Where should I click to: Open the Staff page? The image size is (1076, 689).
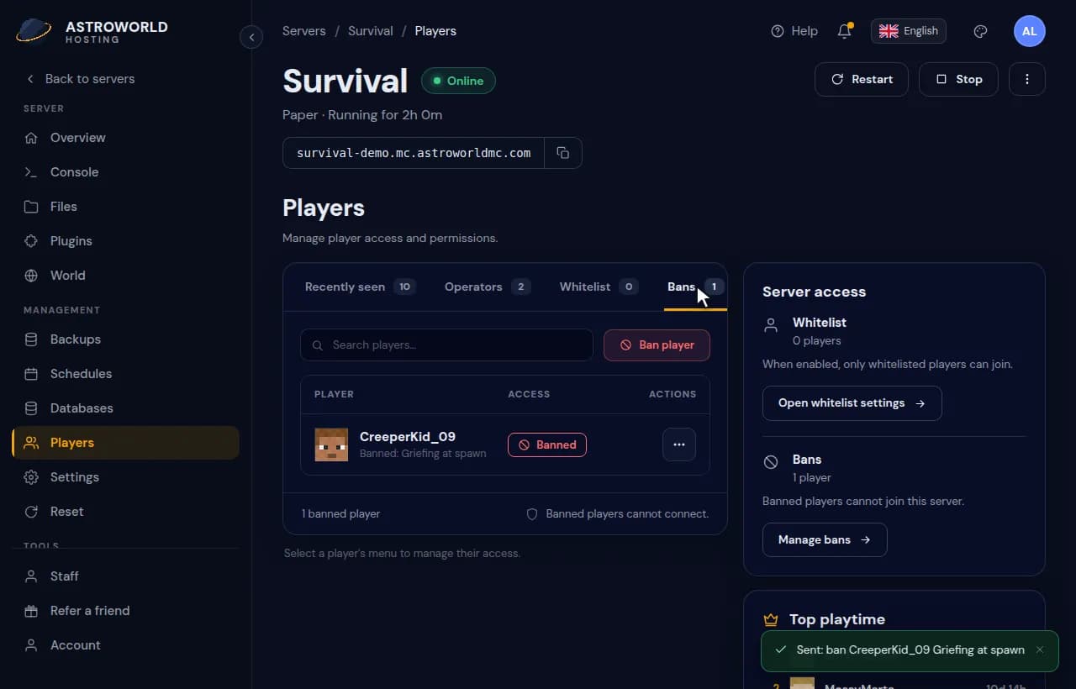tap(126, 576)
